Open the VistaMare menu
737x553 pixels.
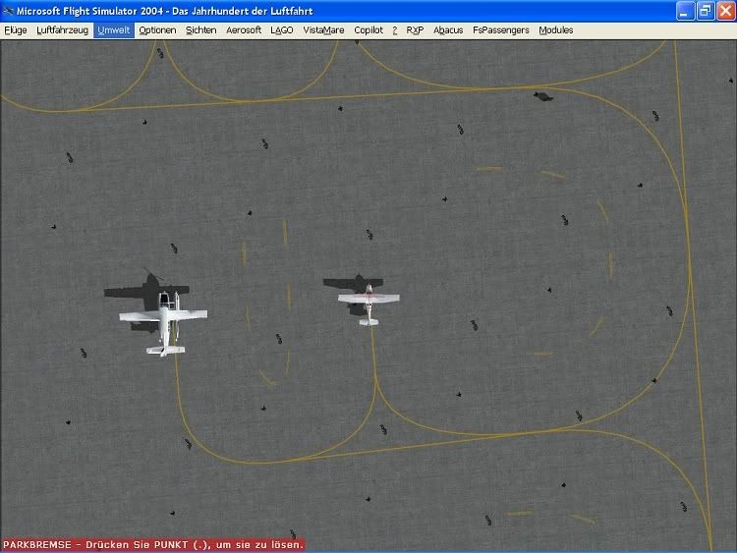(323, 30)
